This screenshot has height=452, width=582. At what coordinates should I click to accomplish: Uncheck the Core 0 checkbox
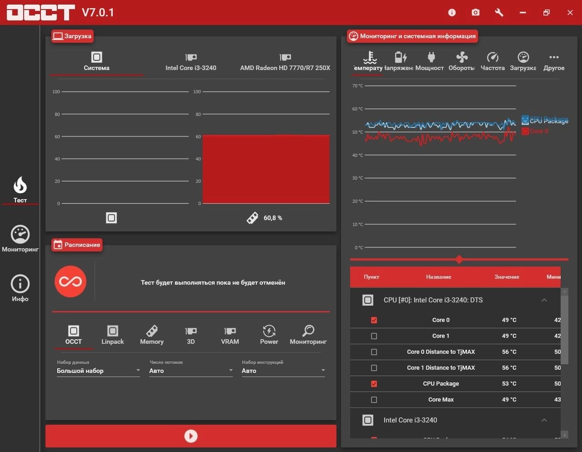tap(374, 320)
